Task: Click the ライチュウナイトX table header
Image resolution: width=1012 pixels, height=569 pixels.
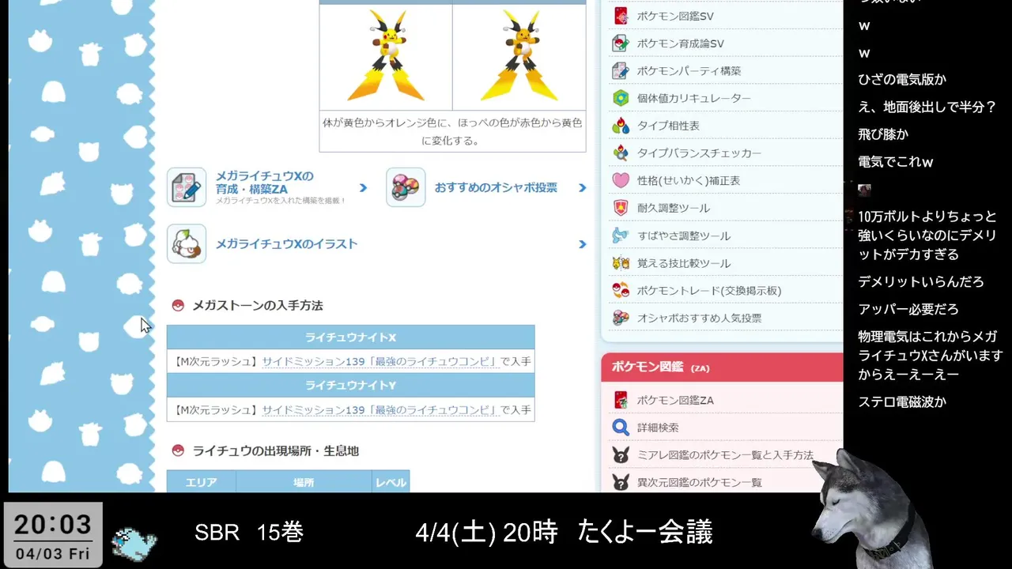Action: [x=350, y=337]
